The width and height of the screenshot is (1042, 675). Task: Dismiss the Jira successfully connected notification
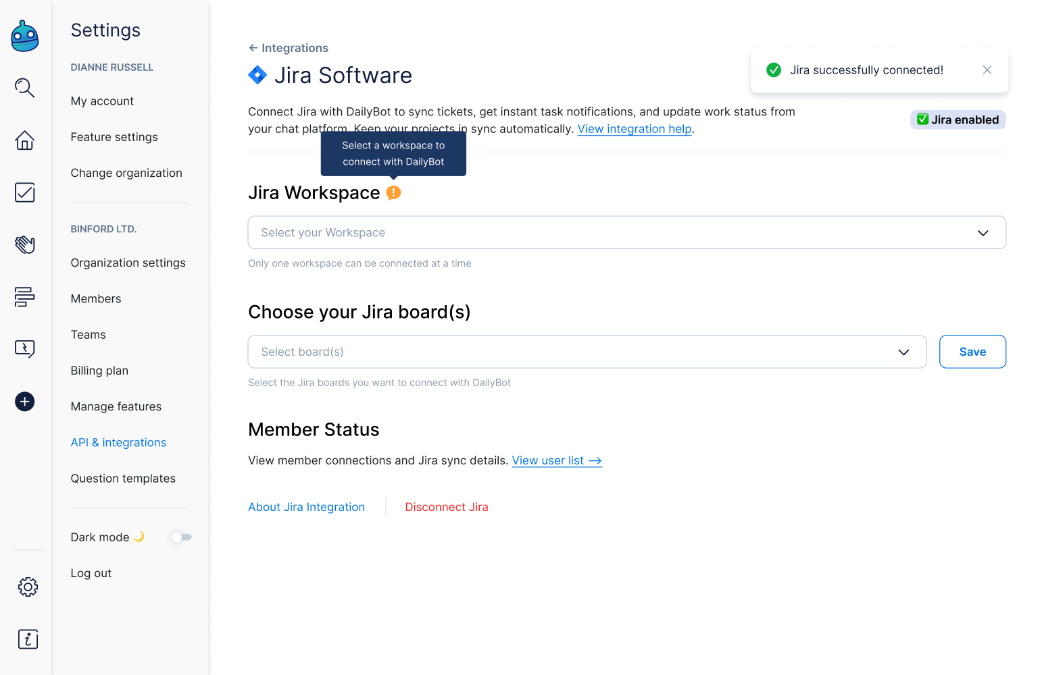tap(987, 70)
